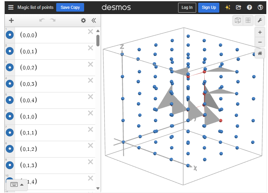Open language globe settings
Viewport: 268px width, 193px height.
coord(260,8)
